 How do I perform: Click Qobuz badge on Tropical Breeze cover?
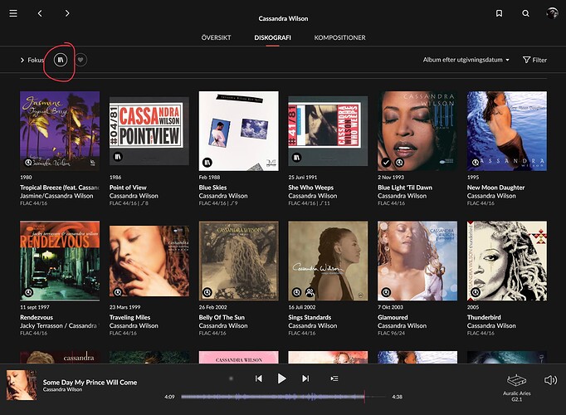[28, 163]
